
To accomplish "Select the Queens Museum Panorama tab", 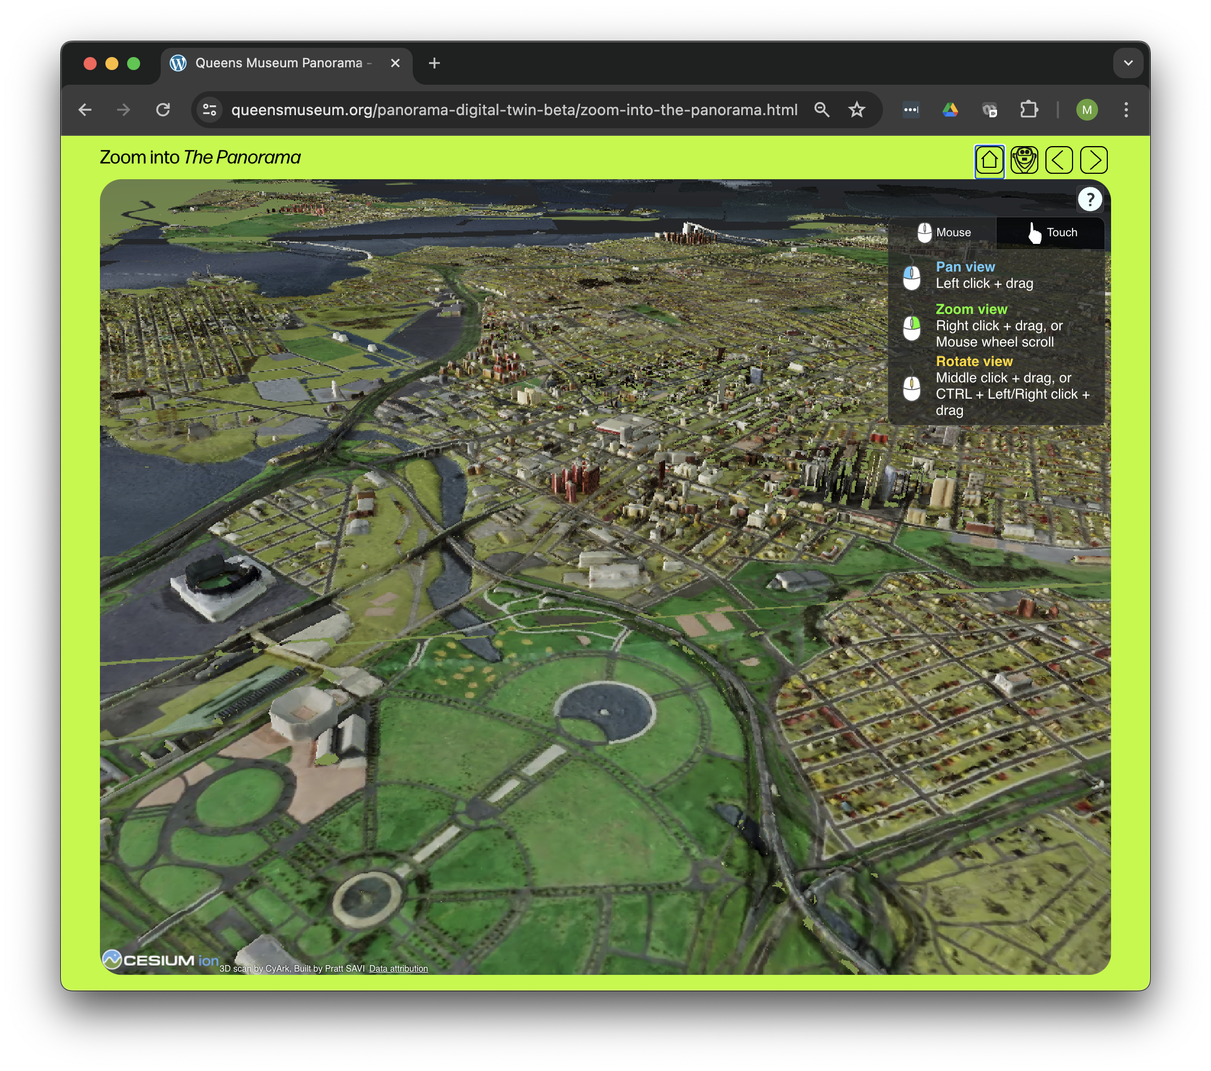I will (286, 64).
